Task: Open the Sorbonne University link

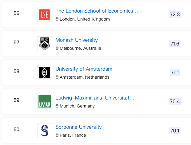Action: 78,127
